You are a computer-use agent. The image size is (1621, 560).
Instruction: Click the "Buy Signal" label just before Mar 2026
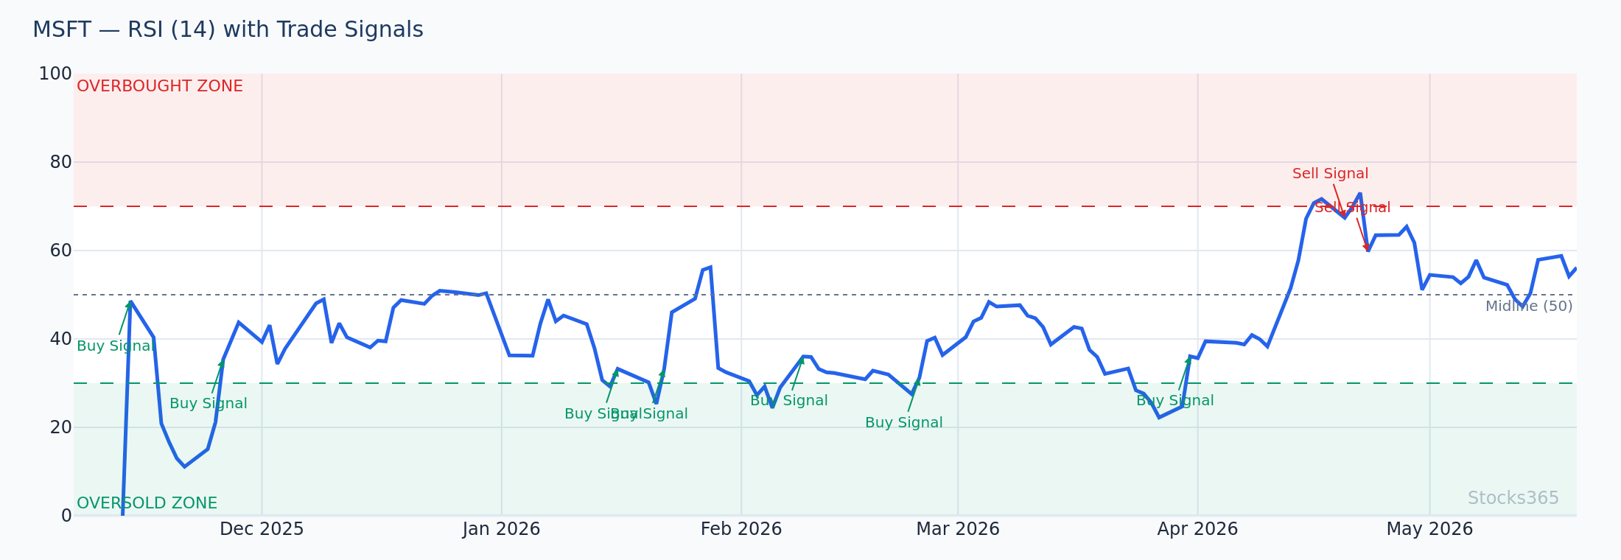904,423
